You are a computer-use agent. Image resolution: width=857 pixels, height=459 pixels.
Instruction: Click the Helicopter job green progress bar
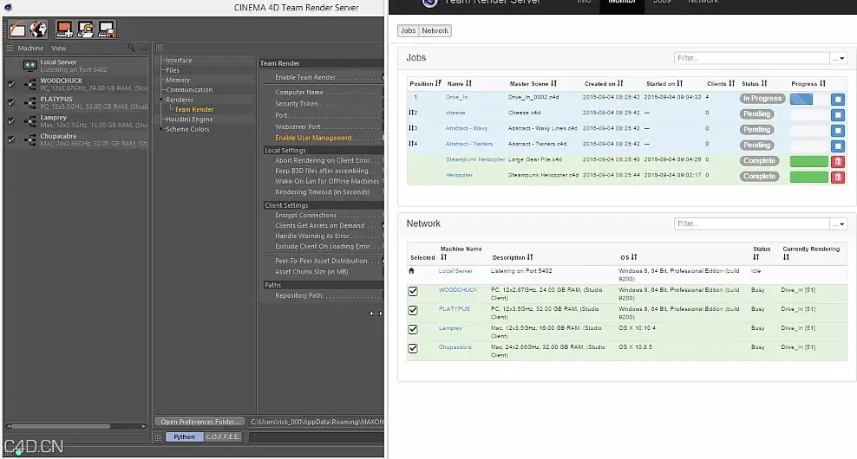click(x=809, y=177)
